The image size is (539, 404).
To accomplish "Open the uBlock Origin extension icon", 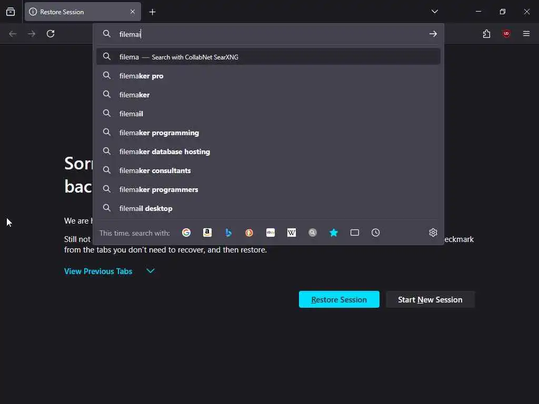I will click(x=506, y=34).
